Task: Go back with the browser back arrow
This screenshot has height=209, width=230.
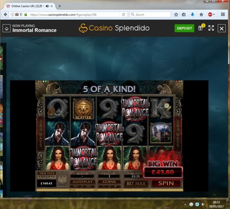Action: 5,14
